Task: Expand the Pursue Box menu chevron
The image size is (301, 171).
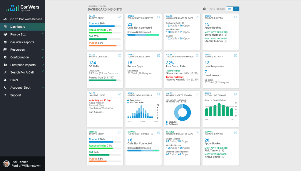Action: pyautogui.click(x=43, y=33)
